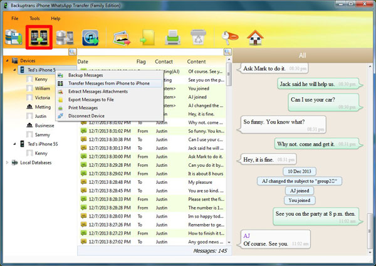
Task: Click the 'It is about 8 hours' row
Action: click(153, 174)
